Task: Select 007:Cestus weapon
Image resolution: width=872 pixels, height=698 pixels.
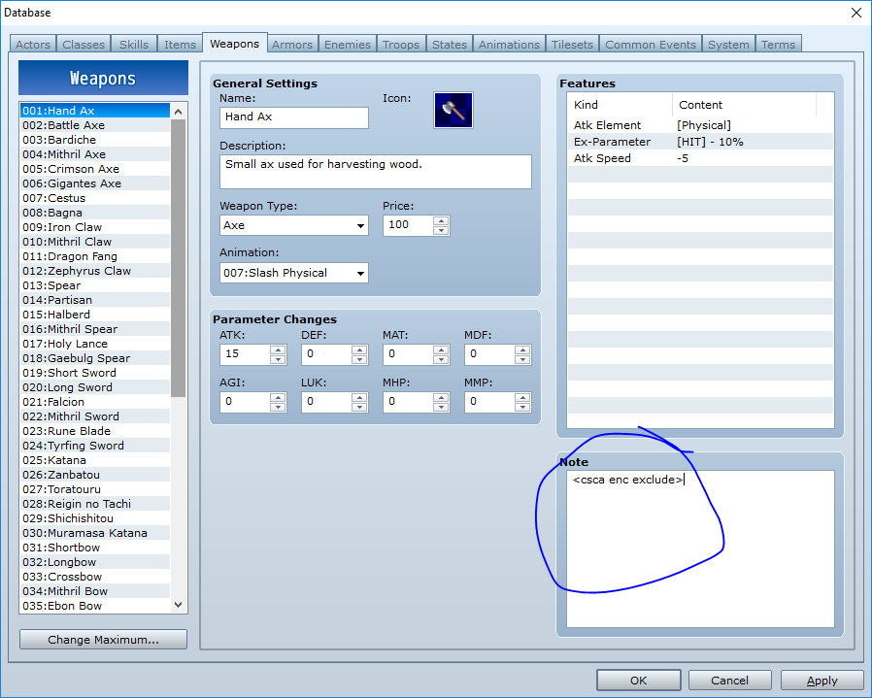Action: pyautogui.click(x=94, y=198)
